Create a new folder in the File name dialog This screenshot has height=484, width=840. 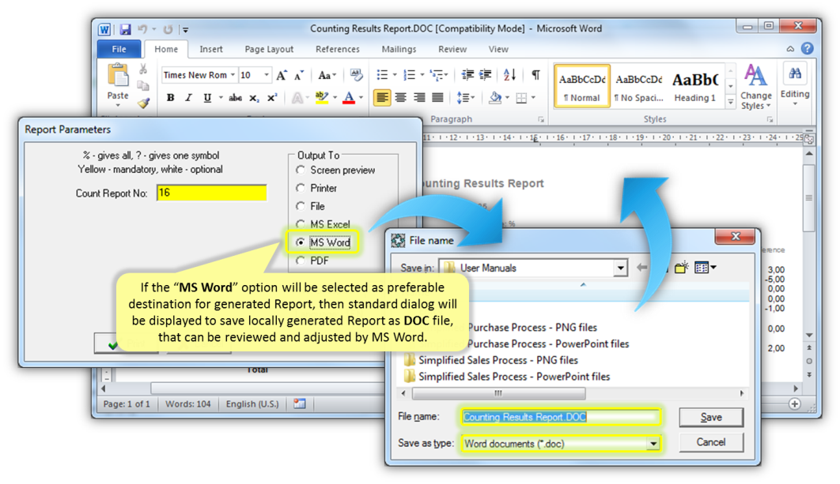click(682, 268)
